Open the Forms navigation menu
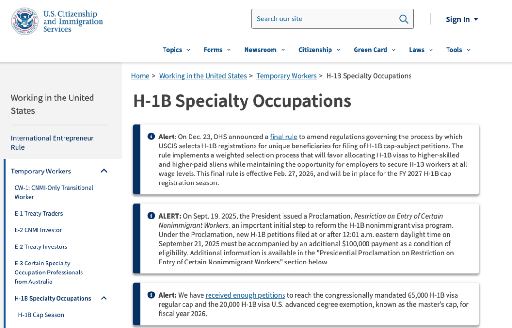This screenshot has width=512, height=328. 217,50
